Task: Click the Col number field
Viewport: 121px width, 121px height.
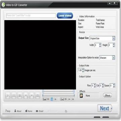Action: 100,86
